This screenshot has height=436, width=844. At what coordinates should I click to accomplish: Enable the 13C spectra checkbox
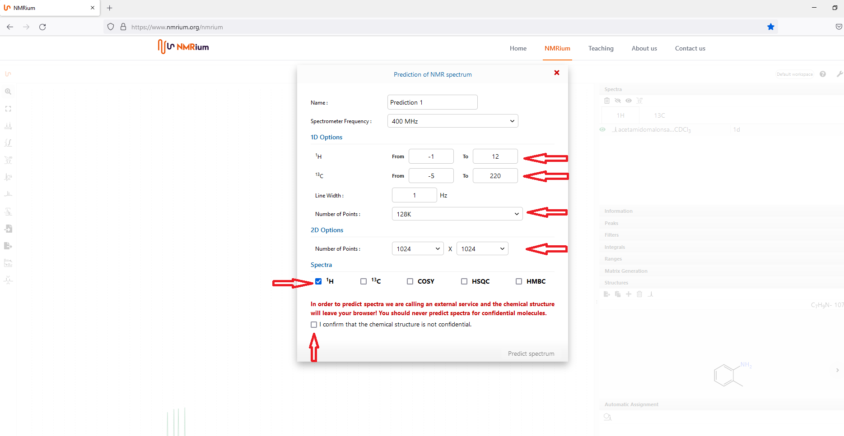tap(364, 281)
